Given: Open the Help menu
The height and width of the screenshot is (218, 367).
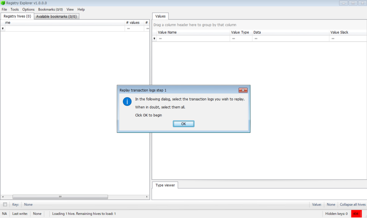Looking at the screenshot, I should tap(81, 9).
